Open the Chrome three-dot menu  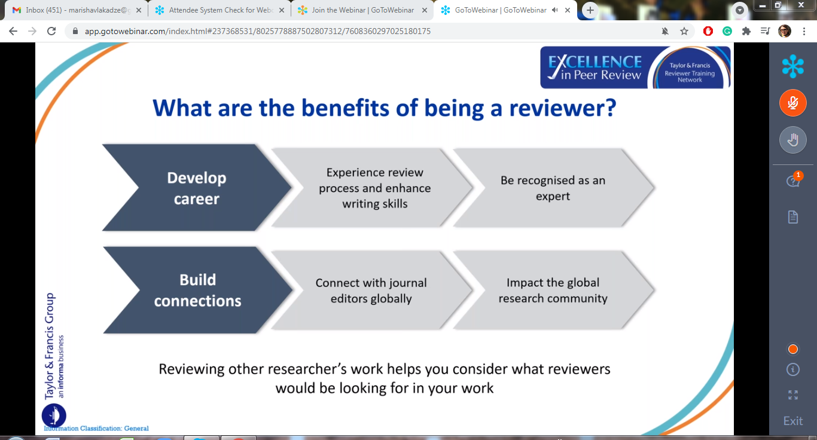pos(803,32)
